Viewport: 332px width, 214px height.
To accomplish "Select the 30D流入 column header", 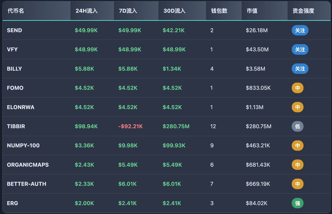I will click(x=174, y=11).
